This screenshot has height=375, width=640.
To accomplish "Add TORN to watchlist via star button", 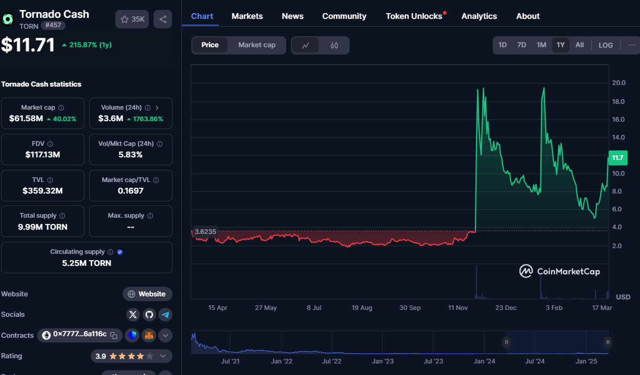I will 132,19.
